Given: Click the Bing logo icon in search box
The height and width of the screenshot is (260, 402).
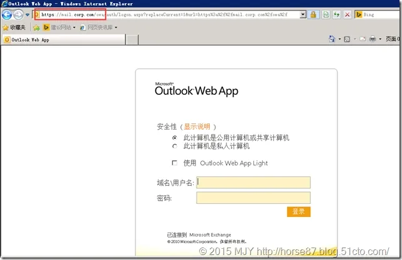Looking at the screenshot, I should (359, 14).
